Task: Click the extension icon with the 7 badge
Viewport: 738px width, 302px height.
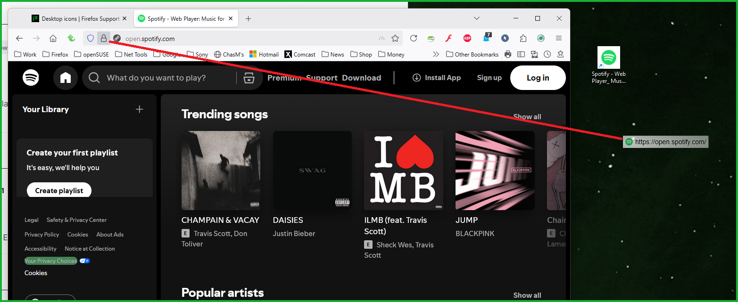Action: (487, 38)
